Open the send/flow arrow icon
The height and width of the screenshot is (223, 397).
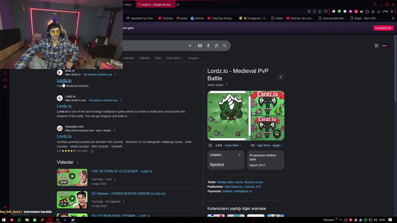(320, 11)
